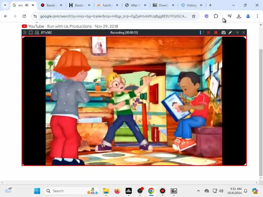Go back with the browser back arrow
Viewport: 263px width, 197px height.
click(x=6, y=16)
